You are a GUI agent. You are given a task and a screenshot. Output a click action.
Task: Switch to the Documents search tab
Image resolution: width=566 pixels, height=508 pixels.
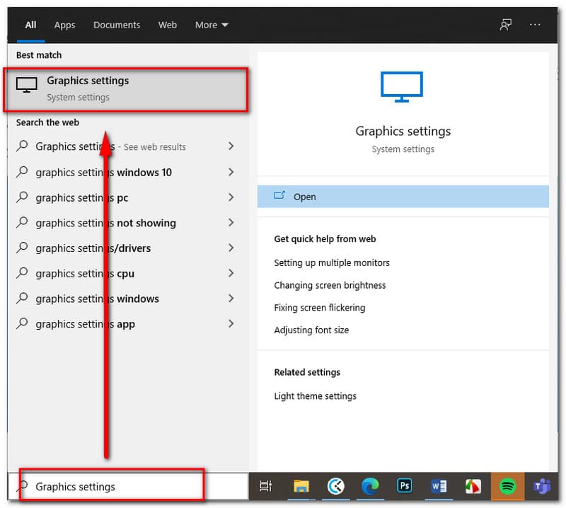(117, 25)
